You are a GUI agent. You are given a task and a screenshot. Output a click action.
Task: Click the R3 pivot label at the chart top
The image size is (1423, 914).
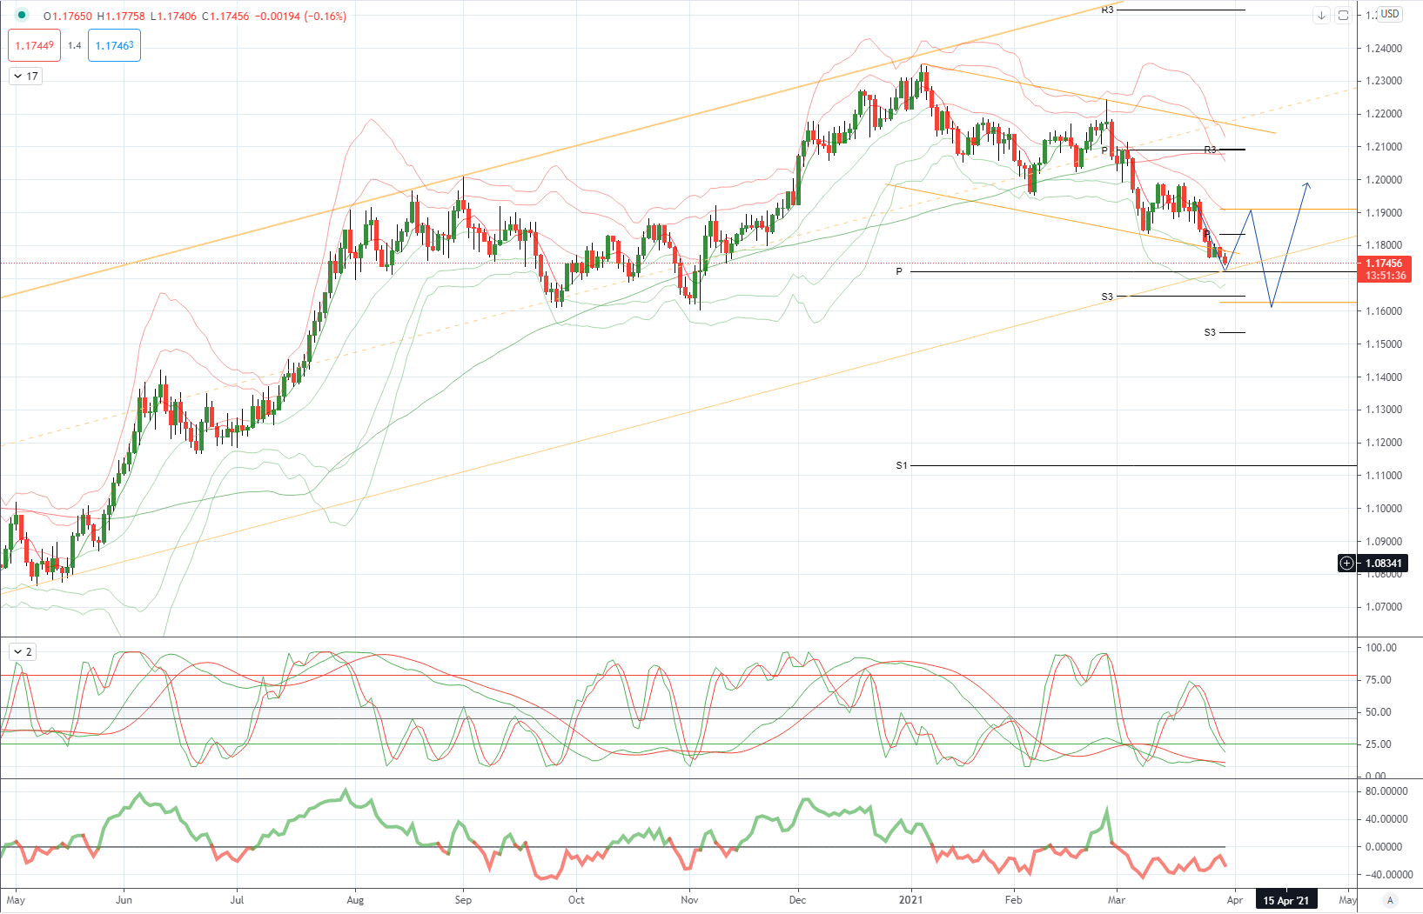1107,10
